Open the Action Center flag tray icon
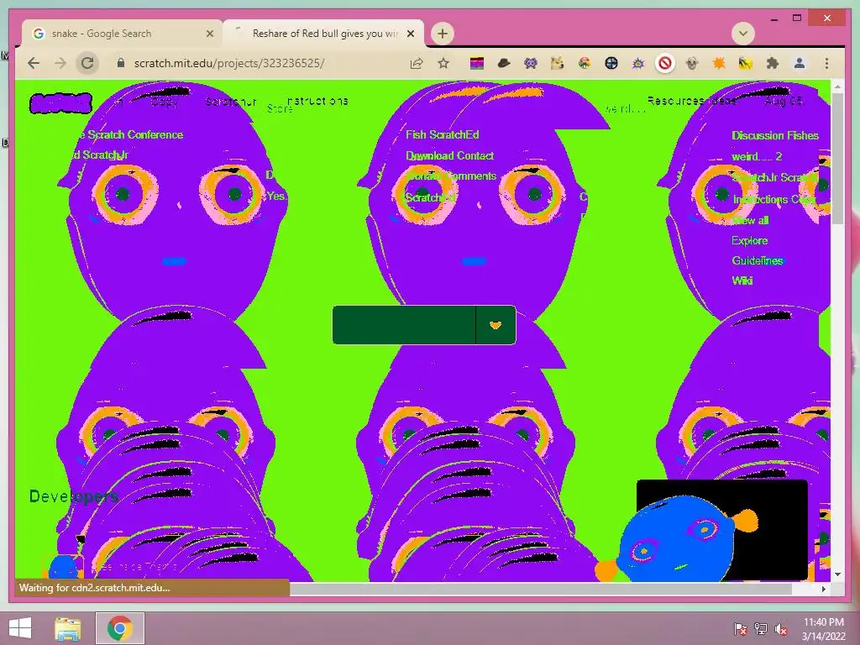The width and height of the screenshot is (860, 645). (x=741, y=629)
